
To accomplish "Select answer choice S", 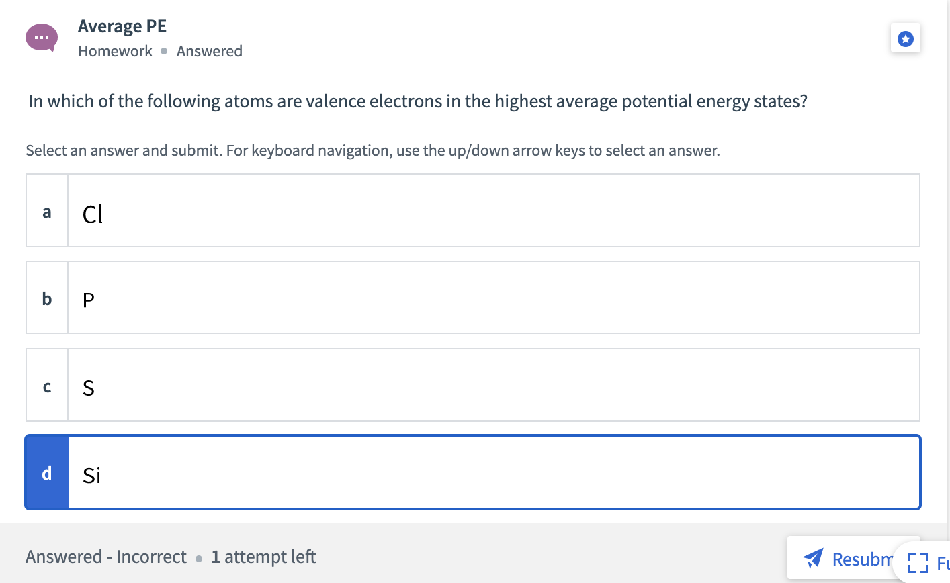I will point(470,384).
